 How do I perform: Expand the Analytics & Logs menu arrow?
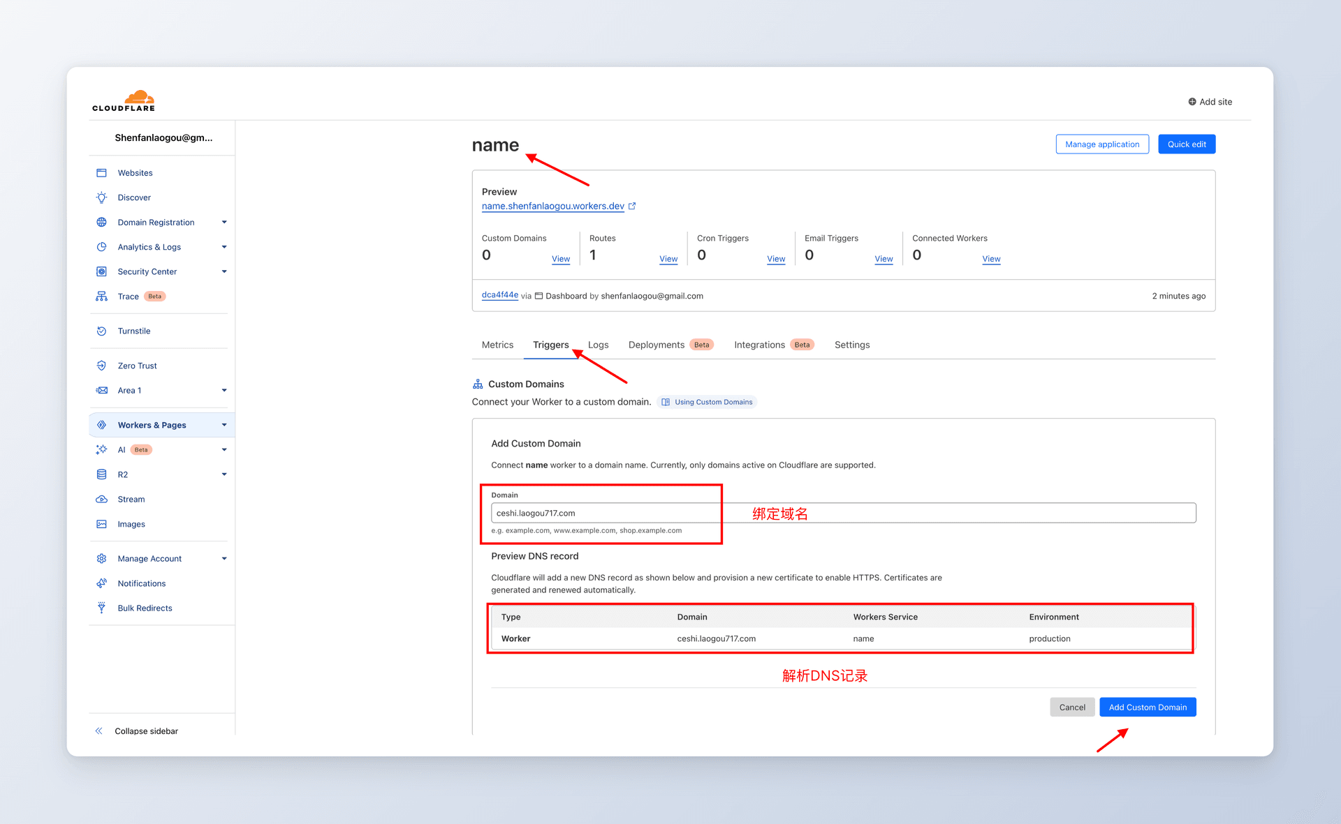click(x=224, y=247)
